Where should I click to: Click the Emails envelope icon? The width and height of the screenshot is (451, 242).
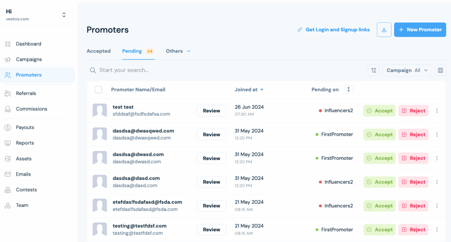[8, 174]
